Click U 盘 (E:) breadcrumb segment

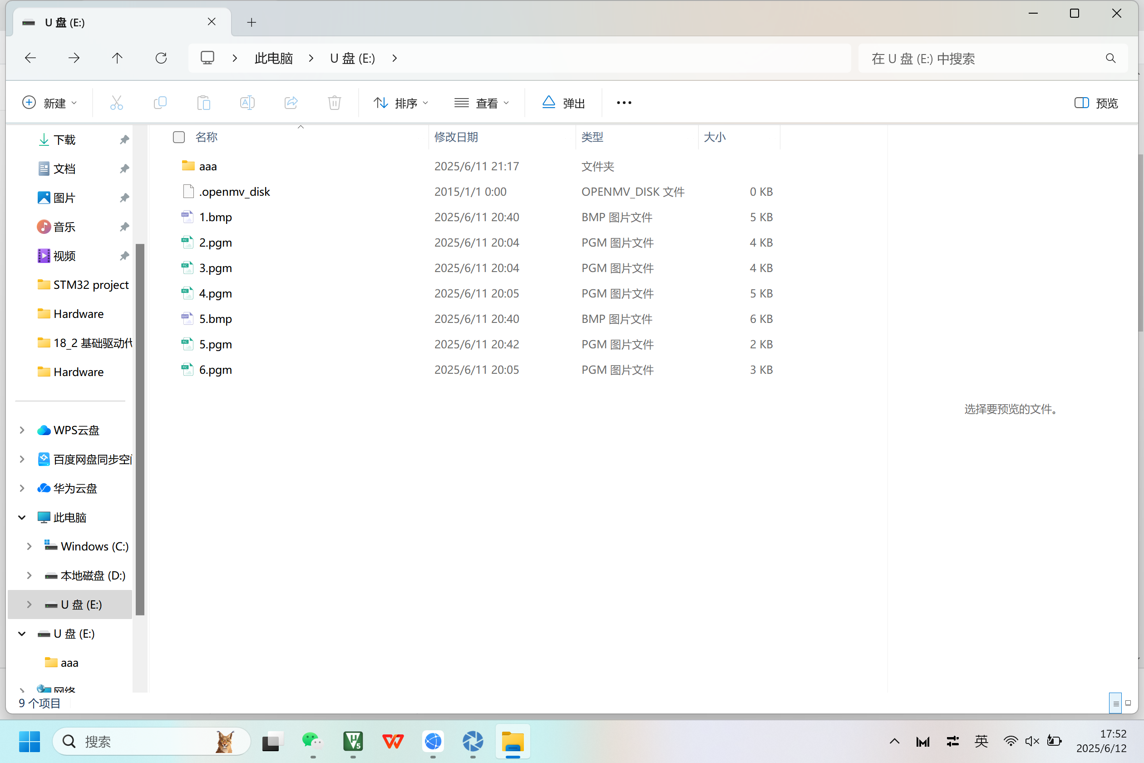(x=352, y=59)
